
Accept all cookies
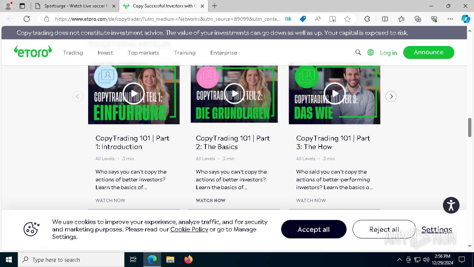click(314, 229)
